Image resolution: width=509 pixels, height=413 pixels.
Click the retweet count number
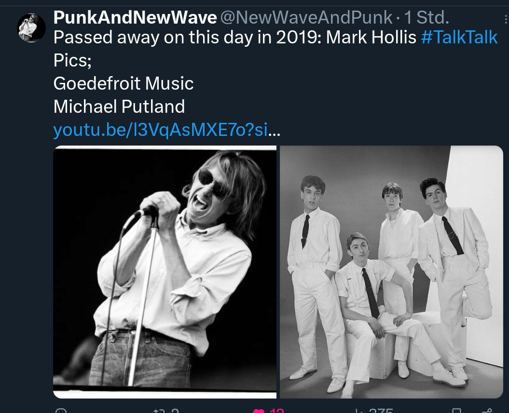click(175, 411)
